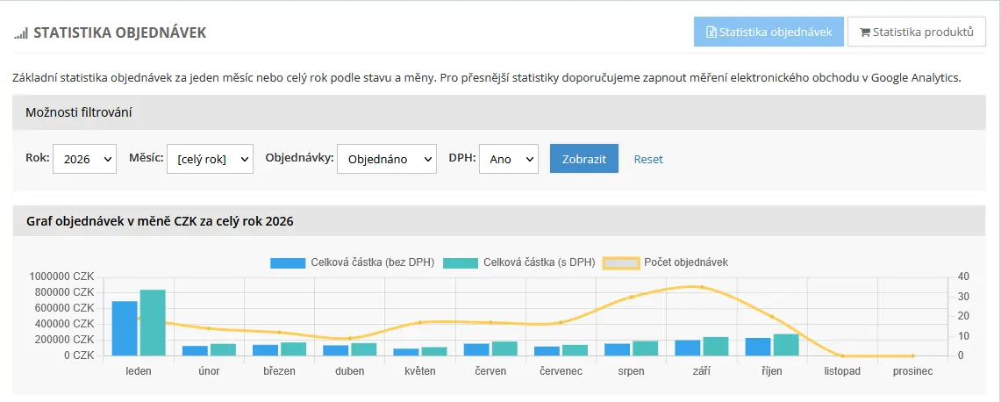
Task: Click the červen blue bar (bez DPH)
Action: tap(476, 349)
